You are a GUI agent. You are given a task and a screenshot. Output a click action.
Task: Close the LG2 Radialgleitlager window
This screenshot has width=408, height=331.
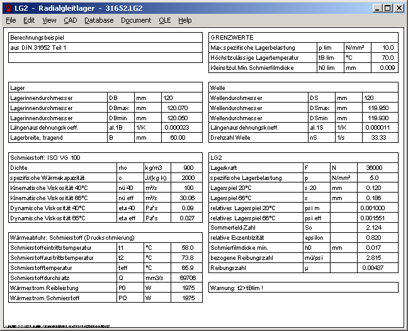point(399,8)
